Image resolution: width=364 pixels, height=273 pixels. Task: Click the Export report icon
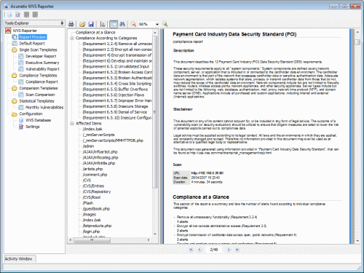point(103,24)
